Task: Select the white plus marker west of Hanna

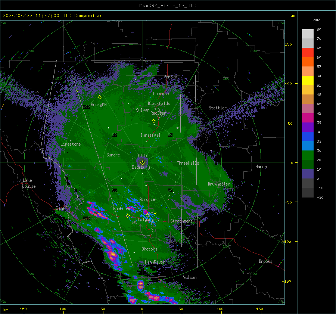Action: pyautogui.click(x=211, y=150)
